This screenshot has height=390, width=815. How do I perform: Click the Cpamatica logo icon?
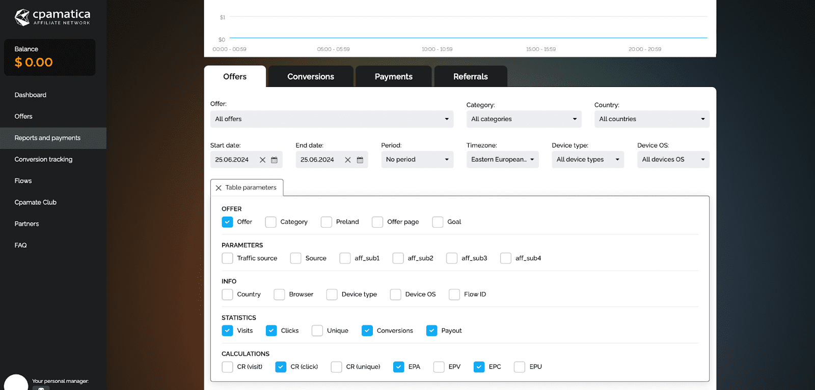tap(22, 17)
